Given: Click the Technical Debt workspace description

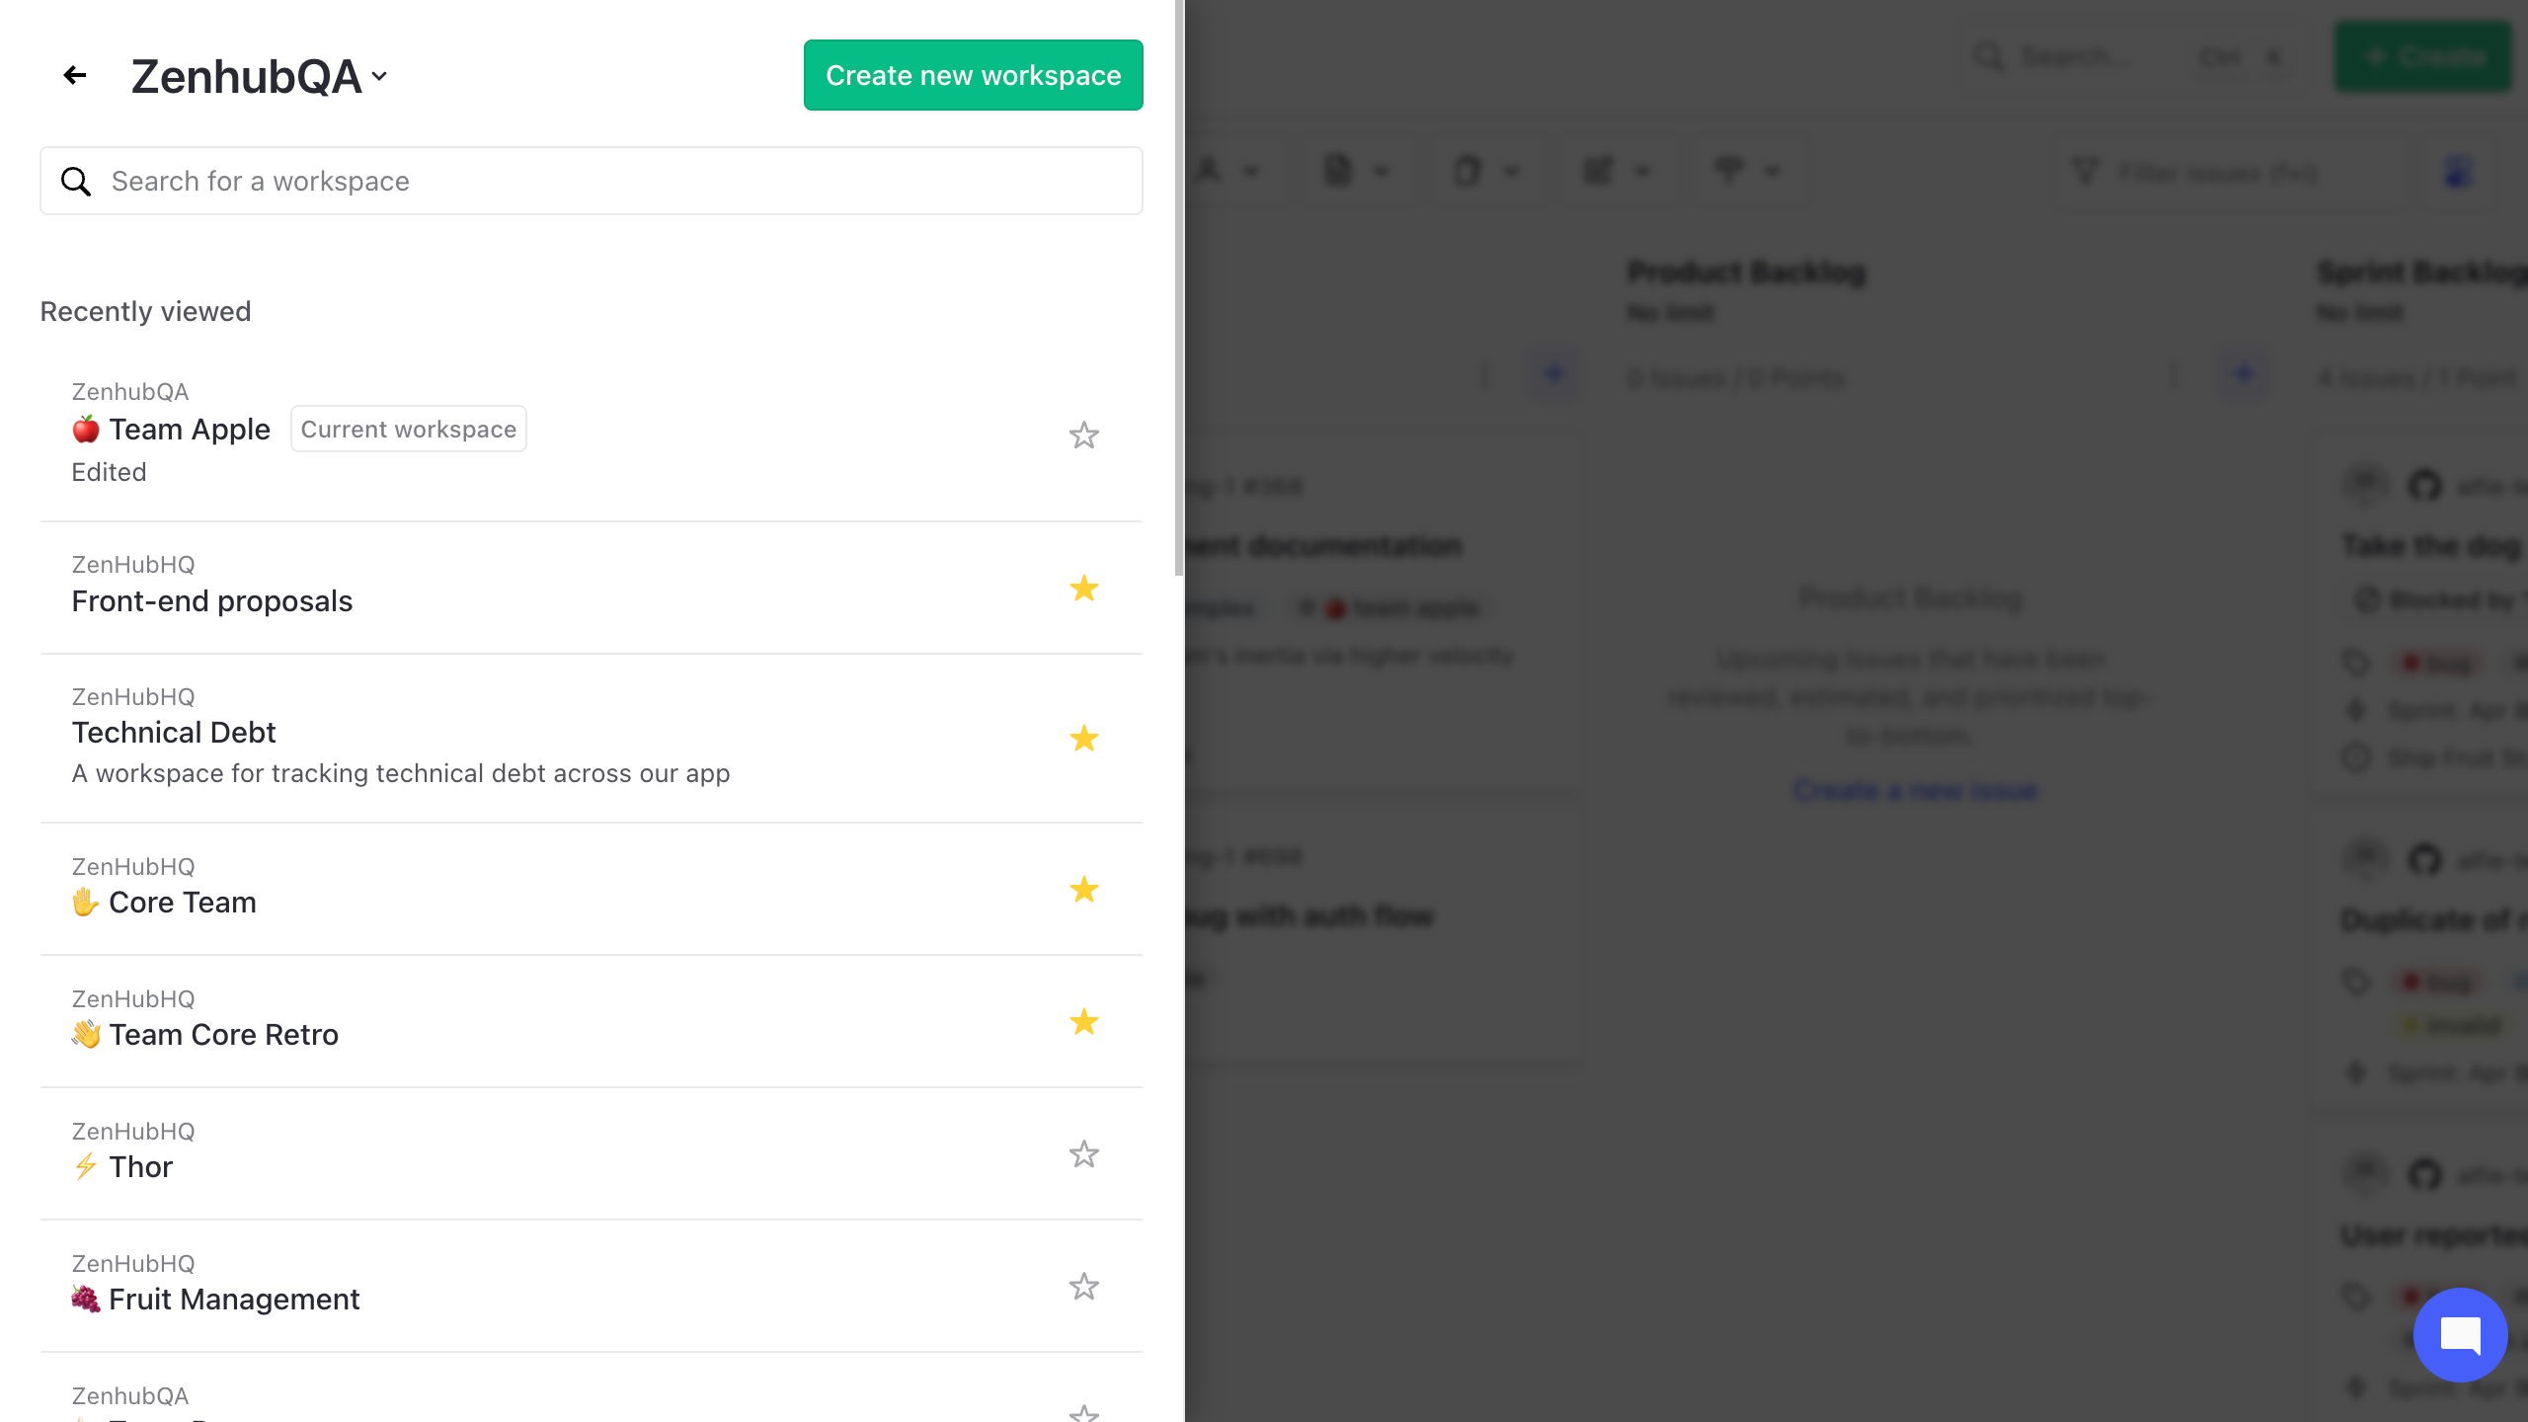Looking at the screenshot, I should (x=400, y=773).
